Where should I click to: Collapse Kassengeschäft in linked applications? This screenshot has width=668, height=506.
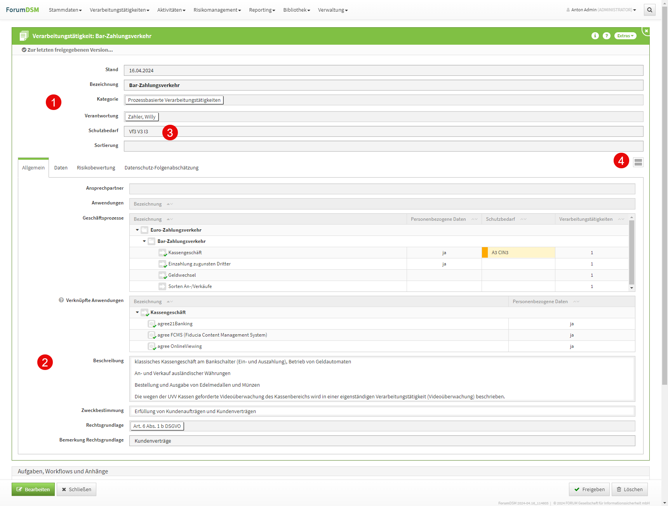click(137, 312)
